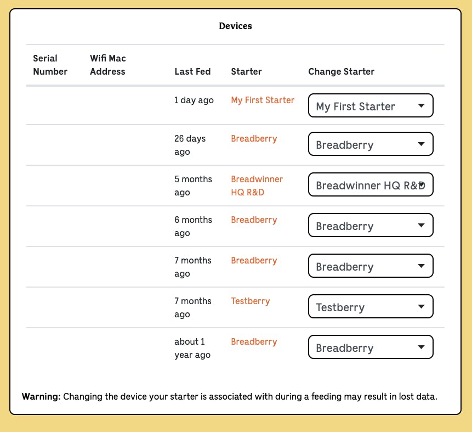Open the Breadwinner HQ R&D dropdown
The image size is (472, 432).
coord(371,185)
